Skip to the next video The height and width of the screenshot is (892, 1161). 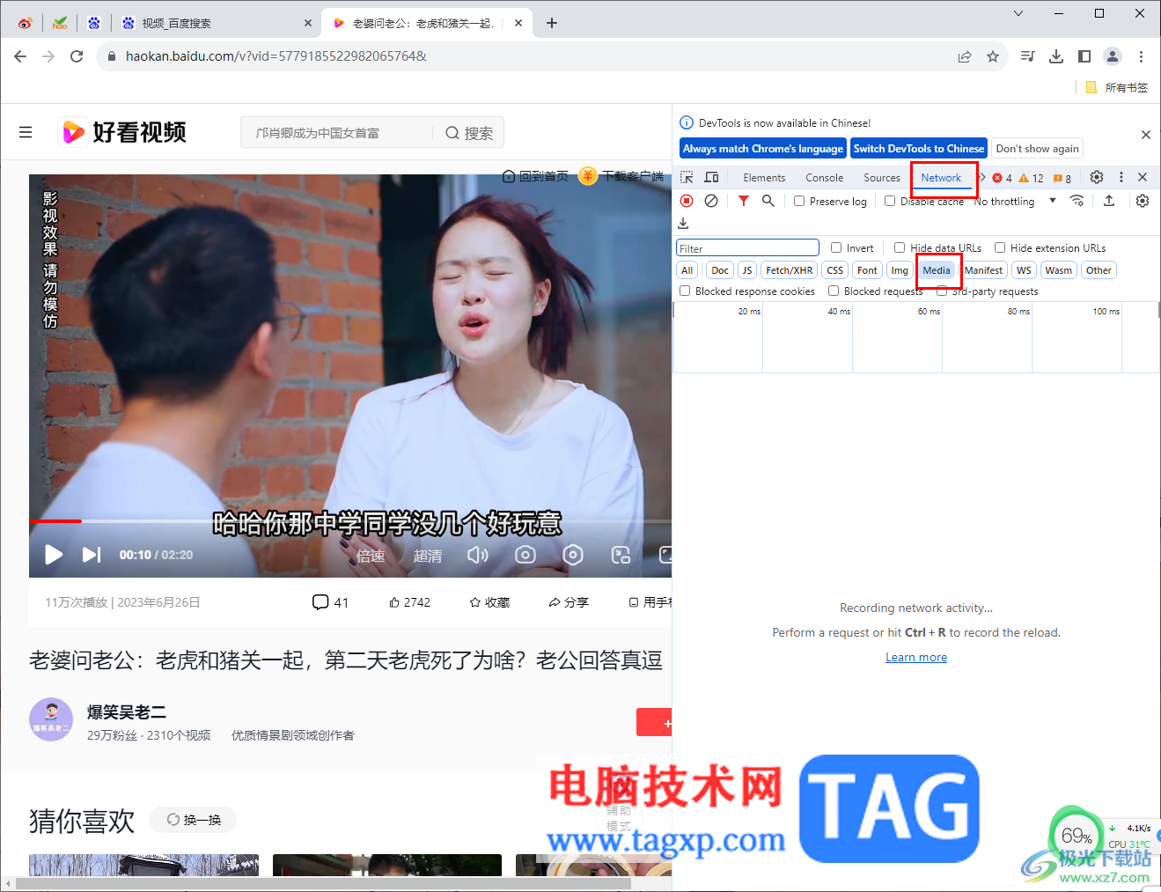coord(92,554)
